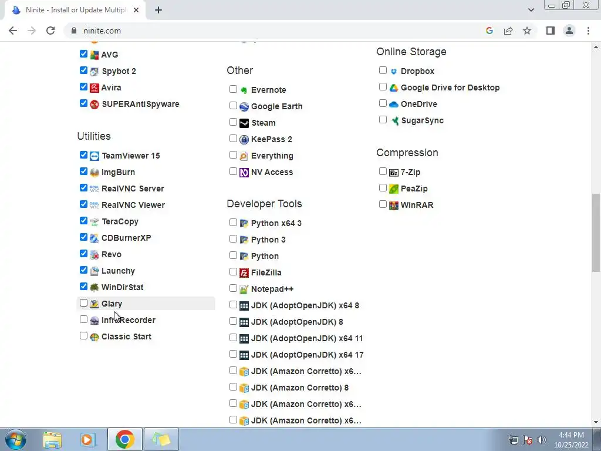Click the share page icon

point(508,31)
